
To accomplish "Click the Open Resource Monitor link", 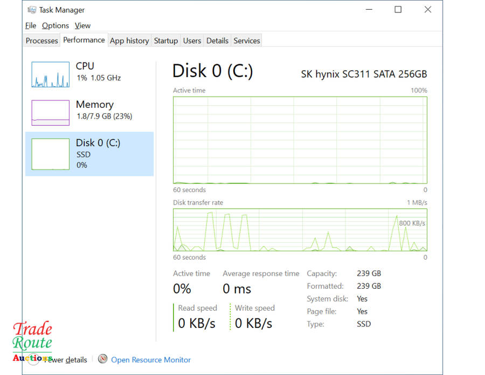I will (x=151, y=360).
